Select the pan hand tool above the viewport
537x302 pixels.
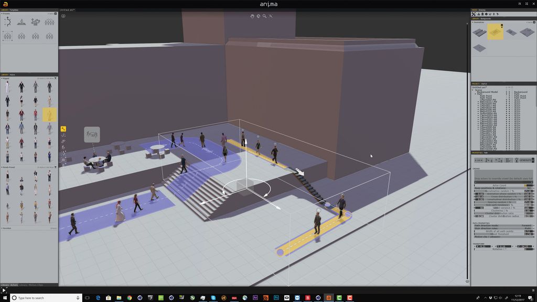(x=252, y=16)
